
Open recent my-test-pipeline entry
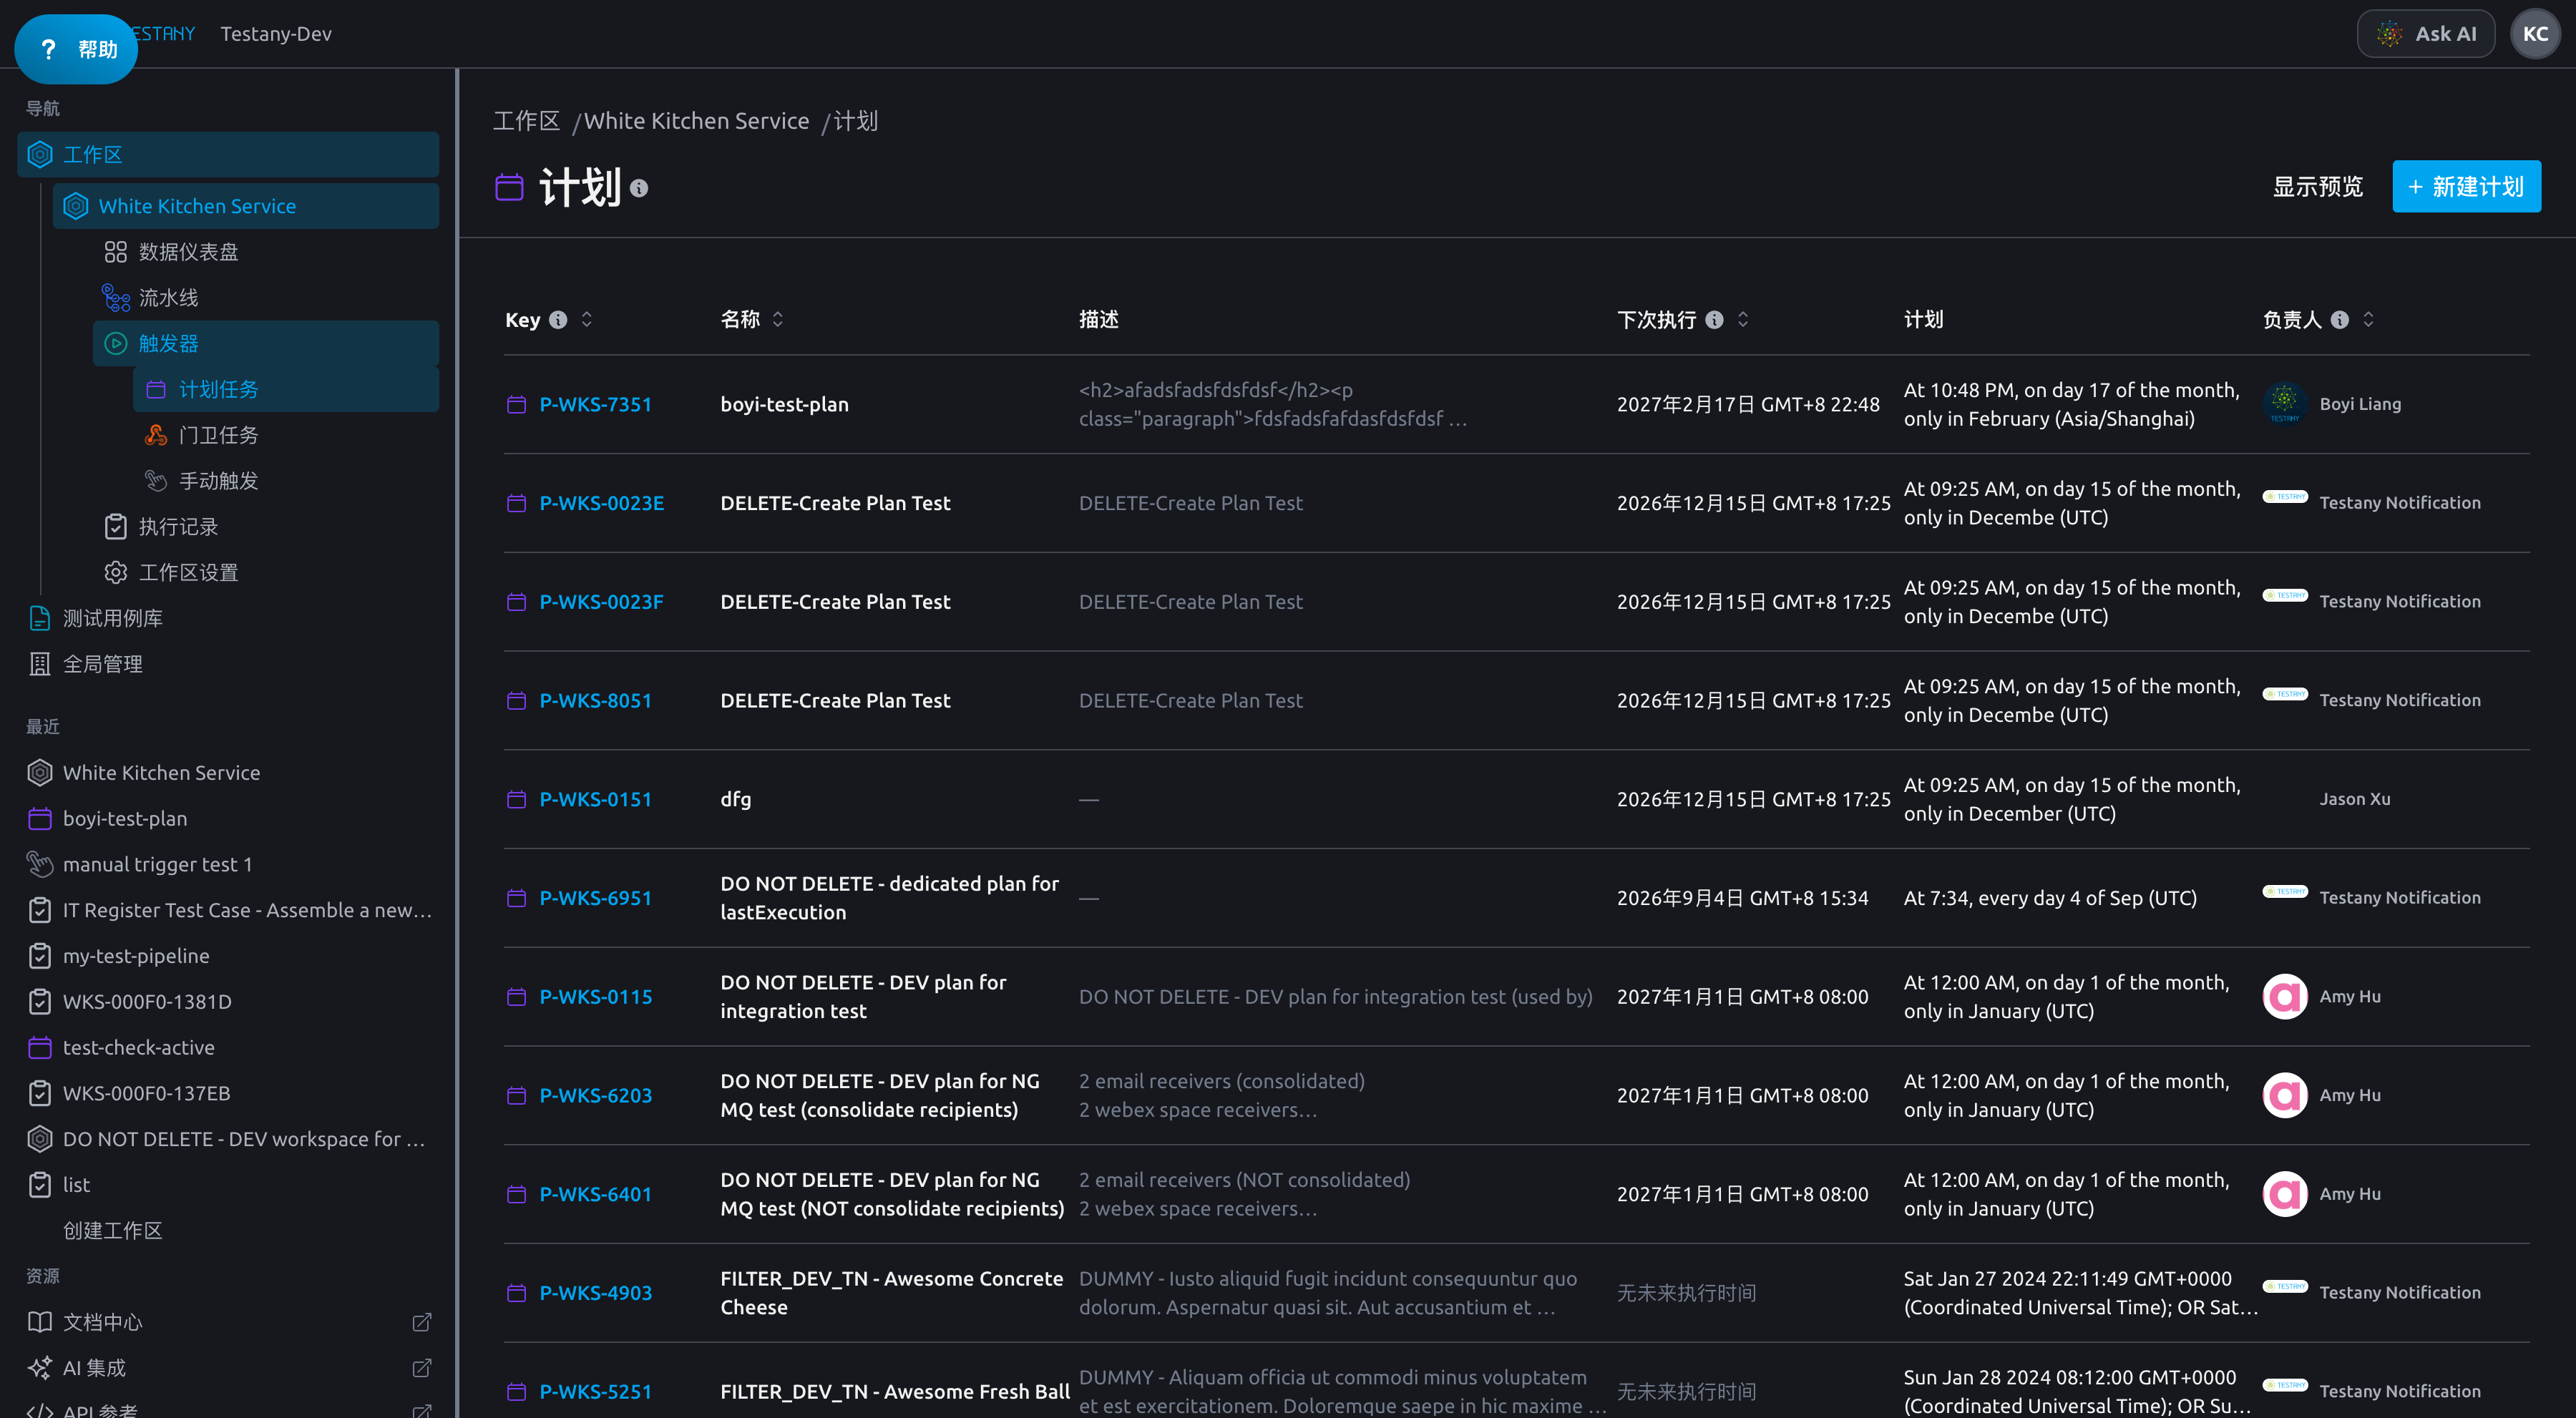click(x=228, y=957)
